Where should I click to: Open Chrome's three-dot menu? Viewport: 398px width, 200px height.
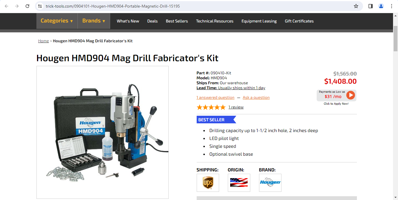[x=392, y=6]
